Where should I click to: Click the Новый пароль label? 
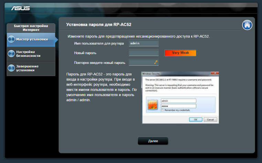click(x=85, y=53)
